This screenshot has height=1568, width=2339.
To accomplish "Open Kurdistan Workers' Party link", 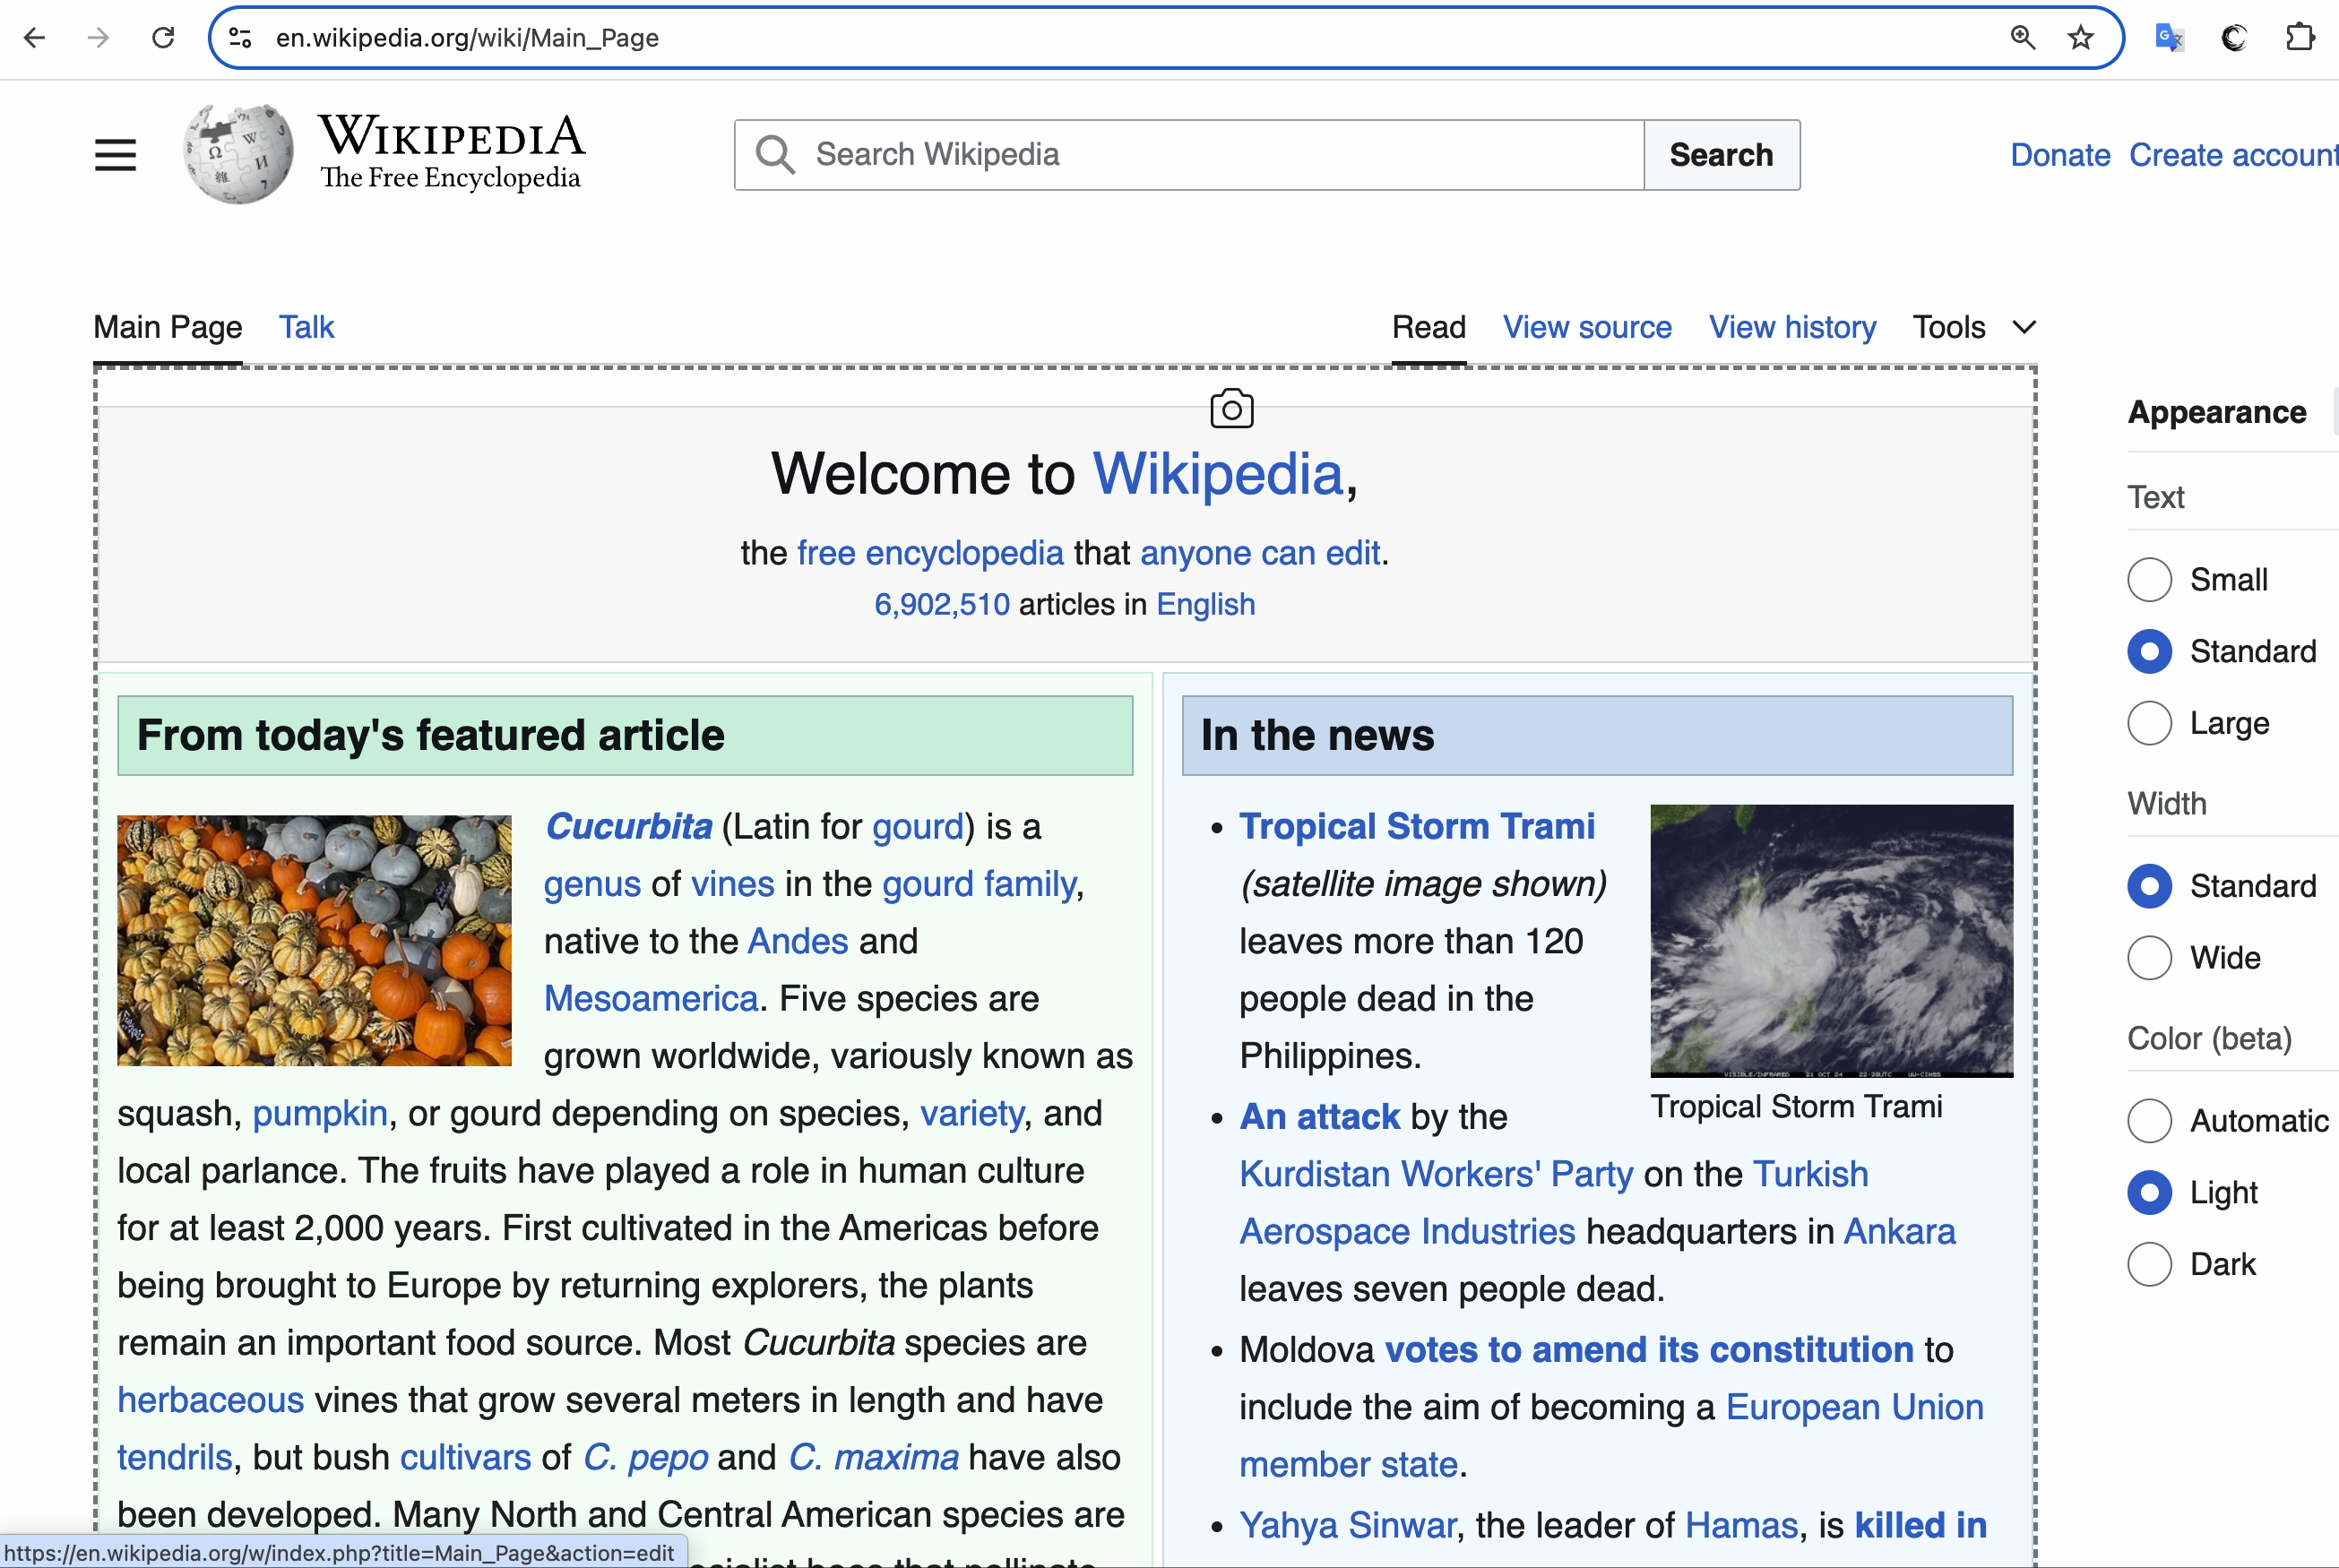I will tap(1436, 1175).
